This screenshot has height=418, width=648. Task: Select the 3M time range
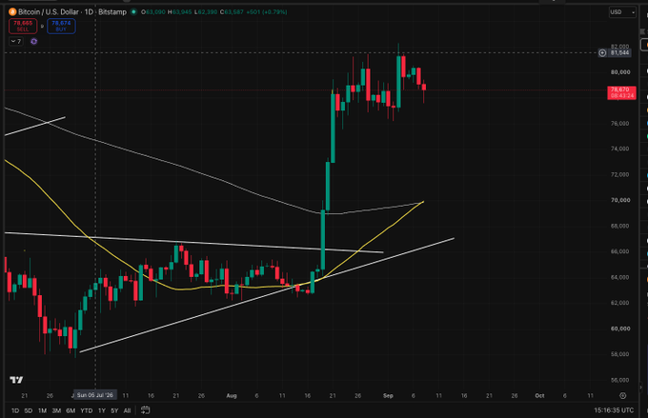(56, 410)
